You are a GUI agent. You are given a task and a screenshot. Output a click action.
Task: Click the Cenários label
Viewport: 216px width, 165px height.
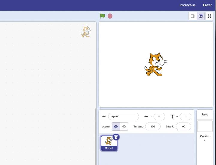point(205,136)
